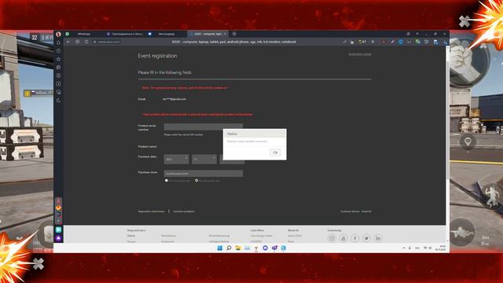Open the teal chat app in browser sidebar
This screenshot has width=503, height=283.
pos(58,230)
